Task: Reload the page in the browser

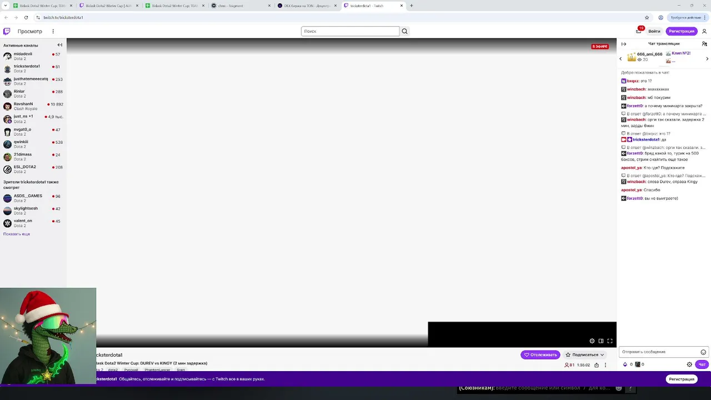Action: (x=26, y=17)
